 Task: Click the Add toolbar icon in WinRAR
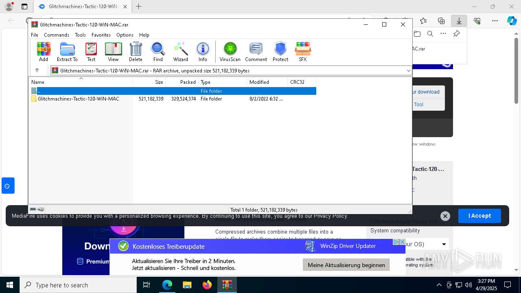pos(44,52)
